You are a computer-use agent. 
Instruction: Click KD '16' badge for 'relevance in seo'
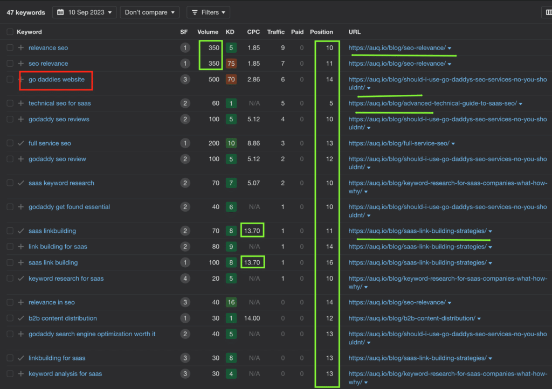pos(231,302)
